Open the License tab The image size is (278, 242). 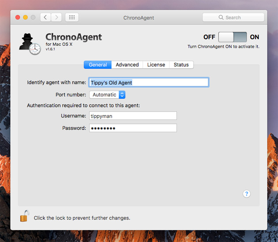(156, 65)
